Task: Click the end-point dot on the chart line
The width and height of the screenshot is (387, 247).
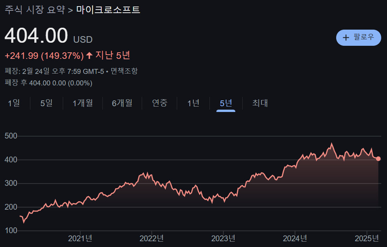Action: tap(378, 159)
